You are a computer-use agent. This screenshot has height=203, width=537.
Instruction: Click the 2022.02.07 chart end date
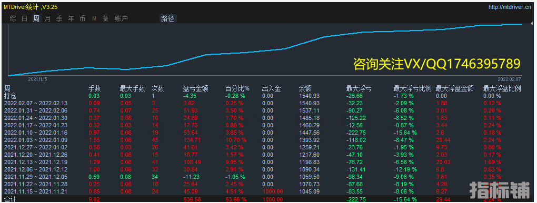(509, 79)
